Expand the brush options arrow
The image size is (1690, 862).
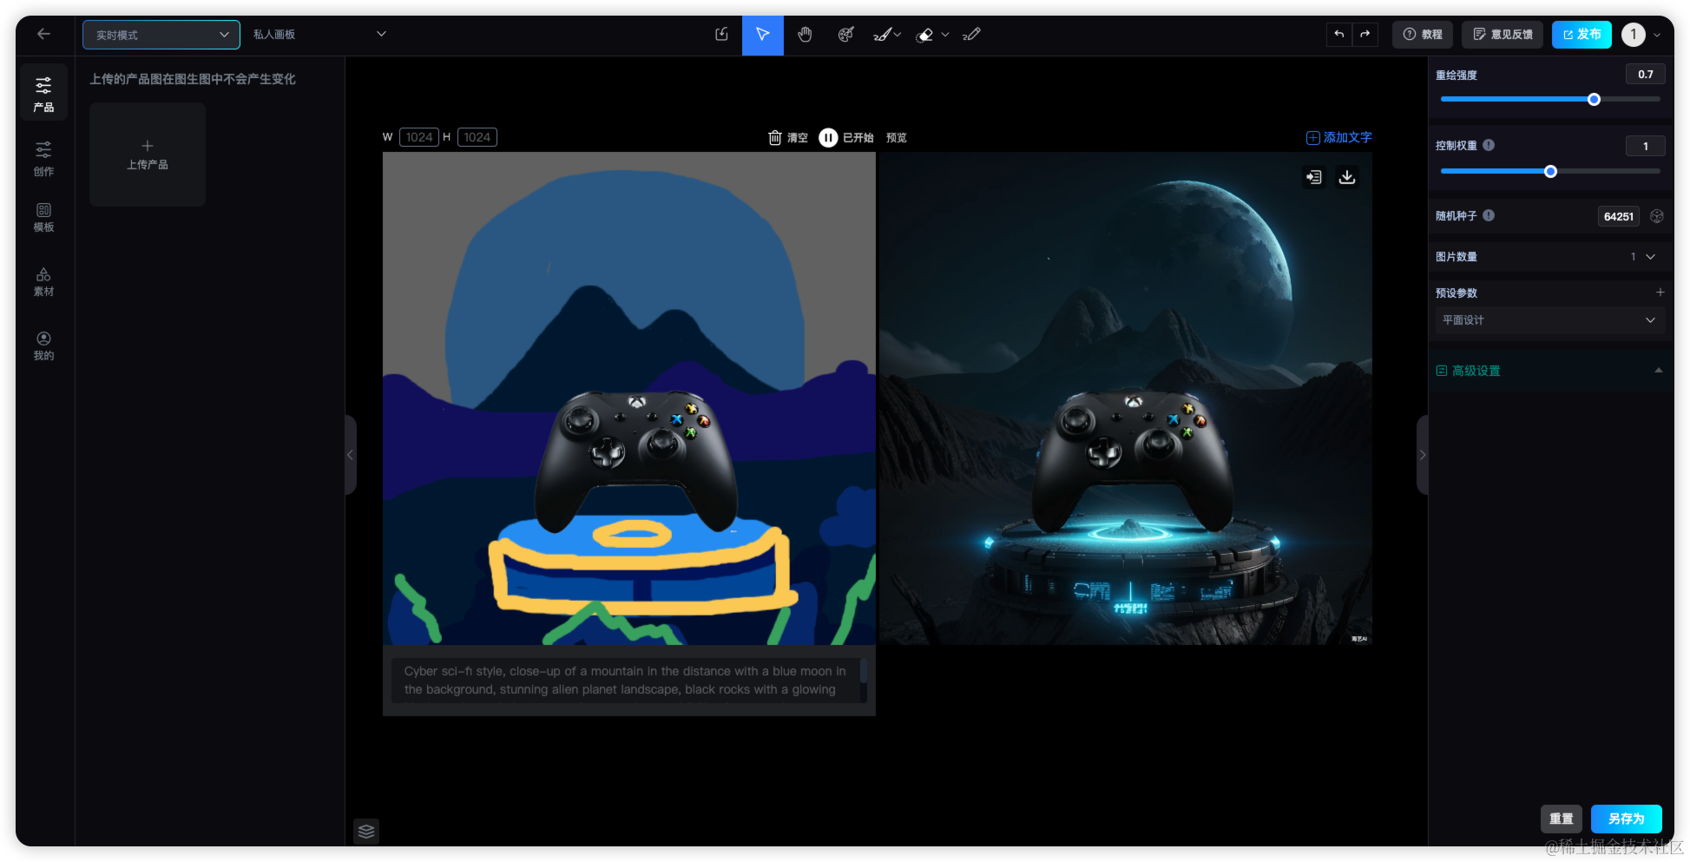898,35
